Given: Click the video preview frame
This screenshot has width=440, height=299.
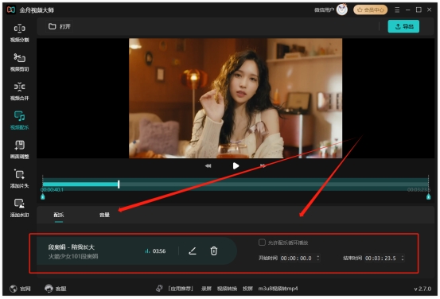Looking at the screenshot, I should click(236, 98).
